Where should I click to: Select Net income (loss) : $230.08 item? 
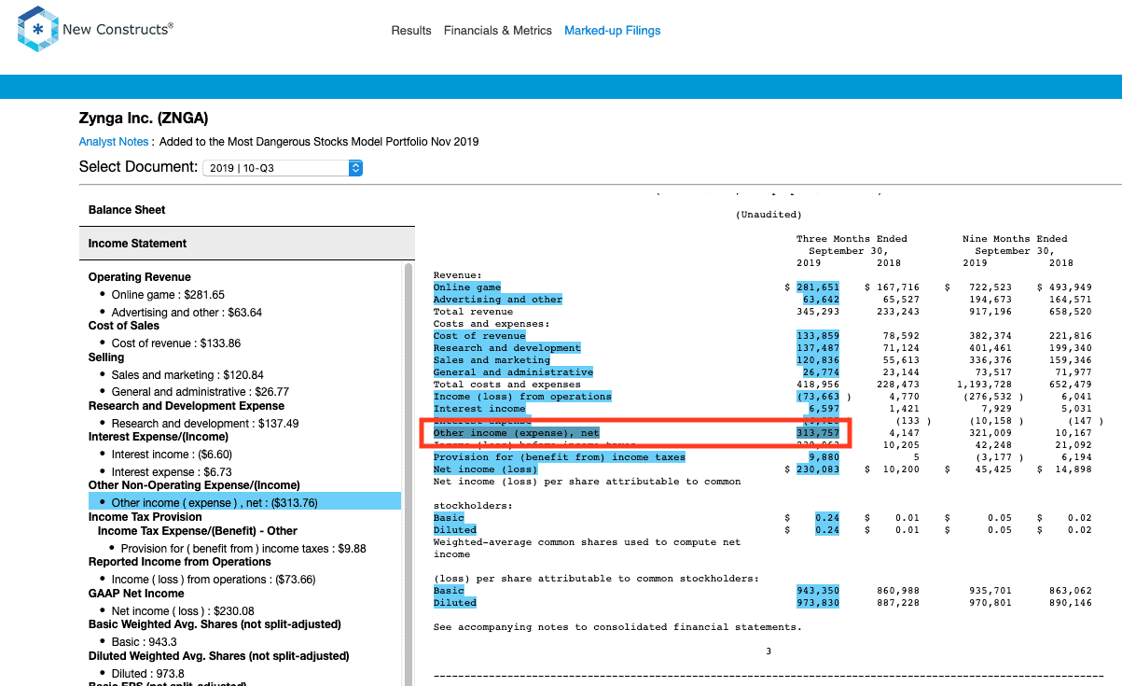click(183, 611)
